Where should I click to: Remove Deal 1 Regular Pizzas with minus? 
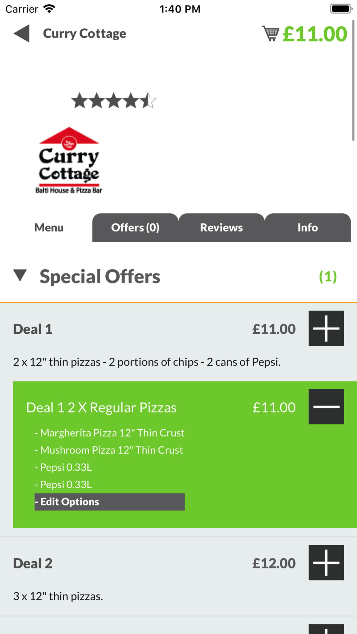point(326,407)
